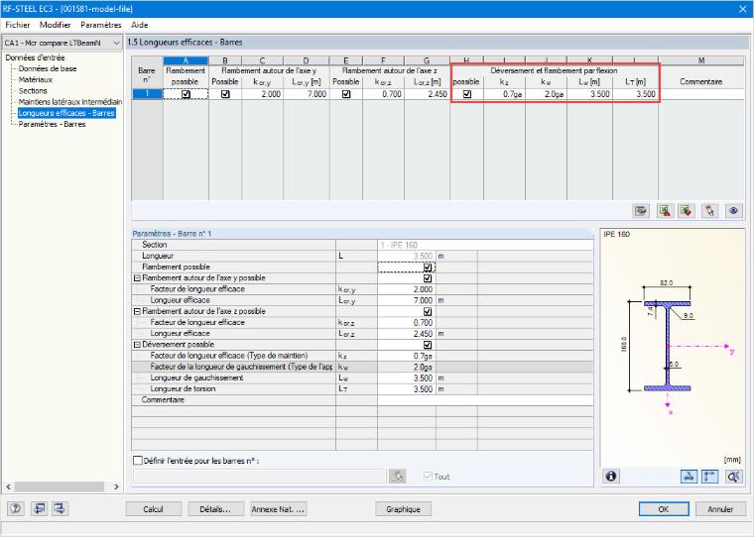Click table cell k cr,z value 0.700
Viewport: 754px width, 537px height.
coord(384,94)
